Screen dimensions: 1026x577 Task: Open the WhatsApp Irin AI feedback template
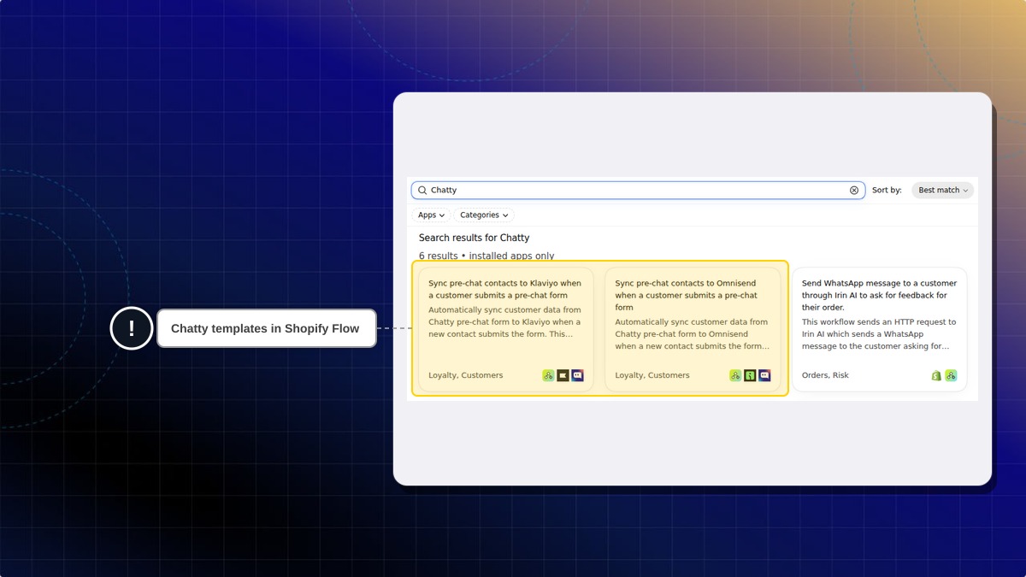click(x=880, y=330)
